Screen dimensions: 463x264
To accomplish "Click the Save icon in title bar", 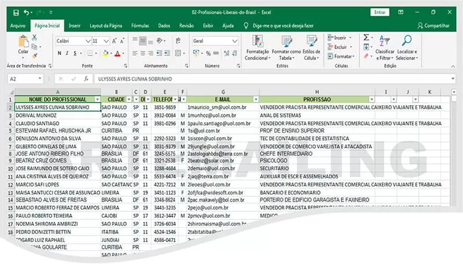I will (x=16, y=12).
